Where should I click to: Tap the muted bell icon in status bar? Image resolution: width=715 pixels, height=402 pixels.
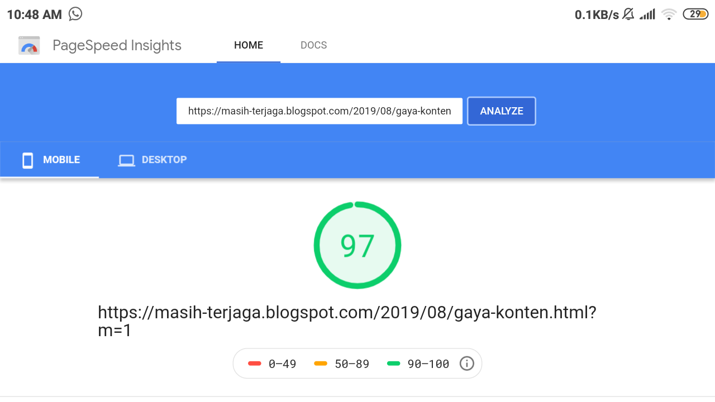click(x=628, y=15)
